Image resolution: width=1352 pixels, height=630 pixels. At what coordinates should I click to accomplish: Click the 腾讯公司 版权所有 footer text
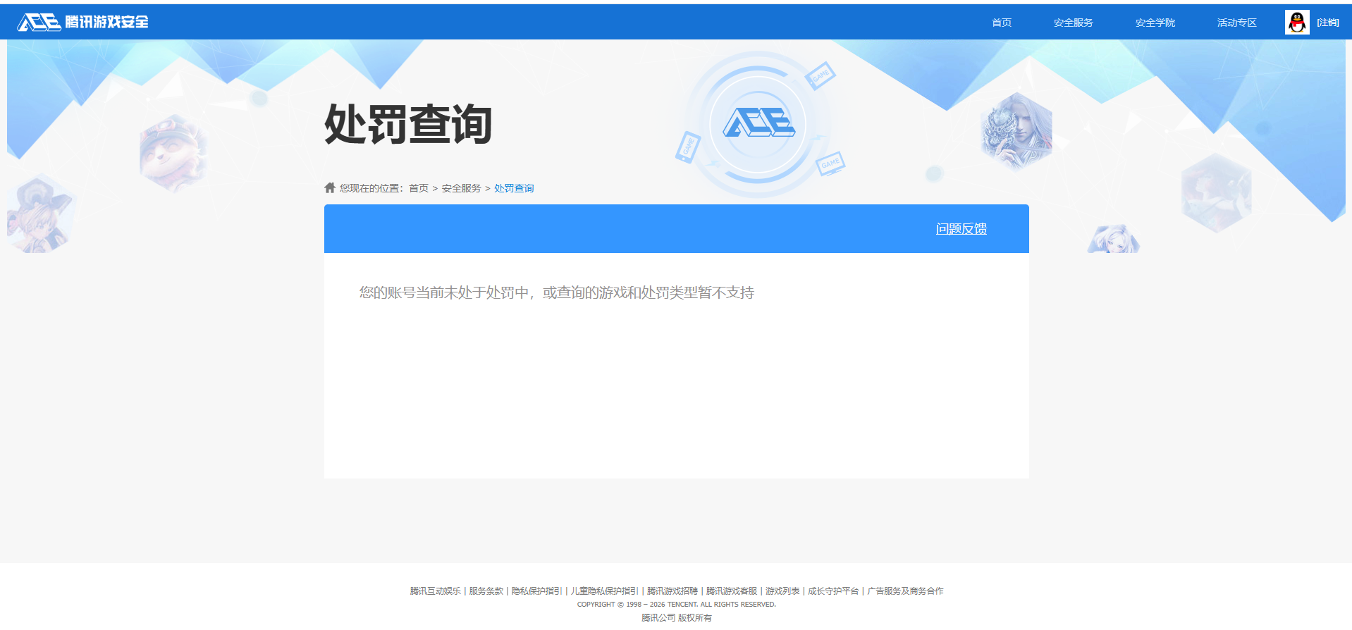coord(677,618)
